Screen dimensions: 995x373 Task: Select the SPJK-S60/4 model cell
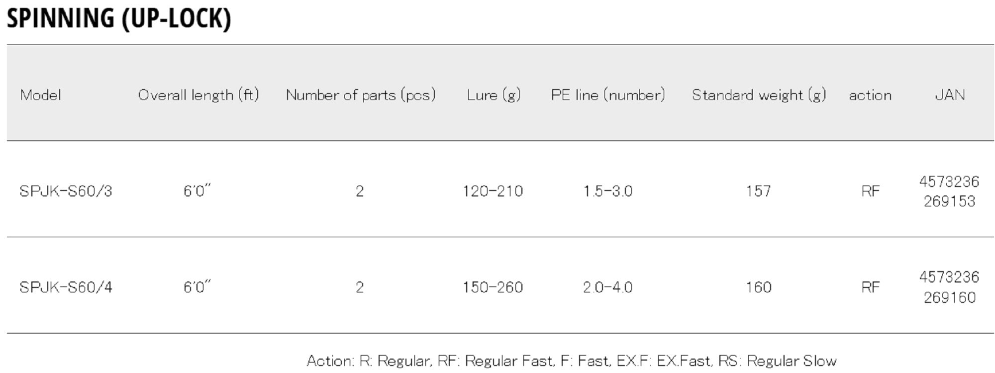[66, 287]
